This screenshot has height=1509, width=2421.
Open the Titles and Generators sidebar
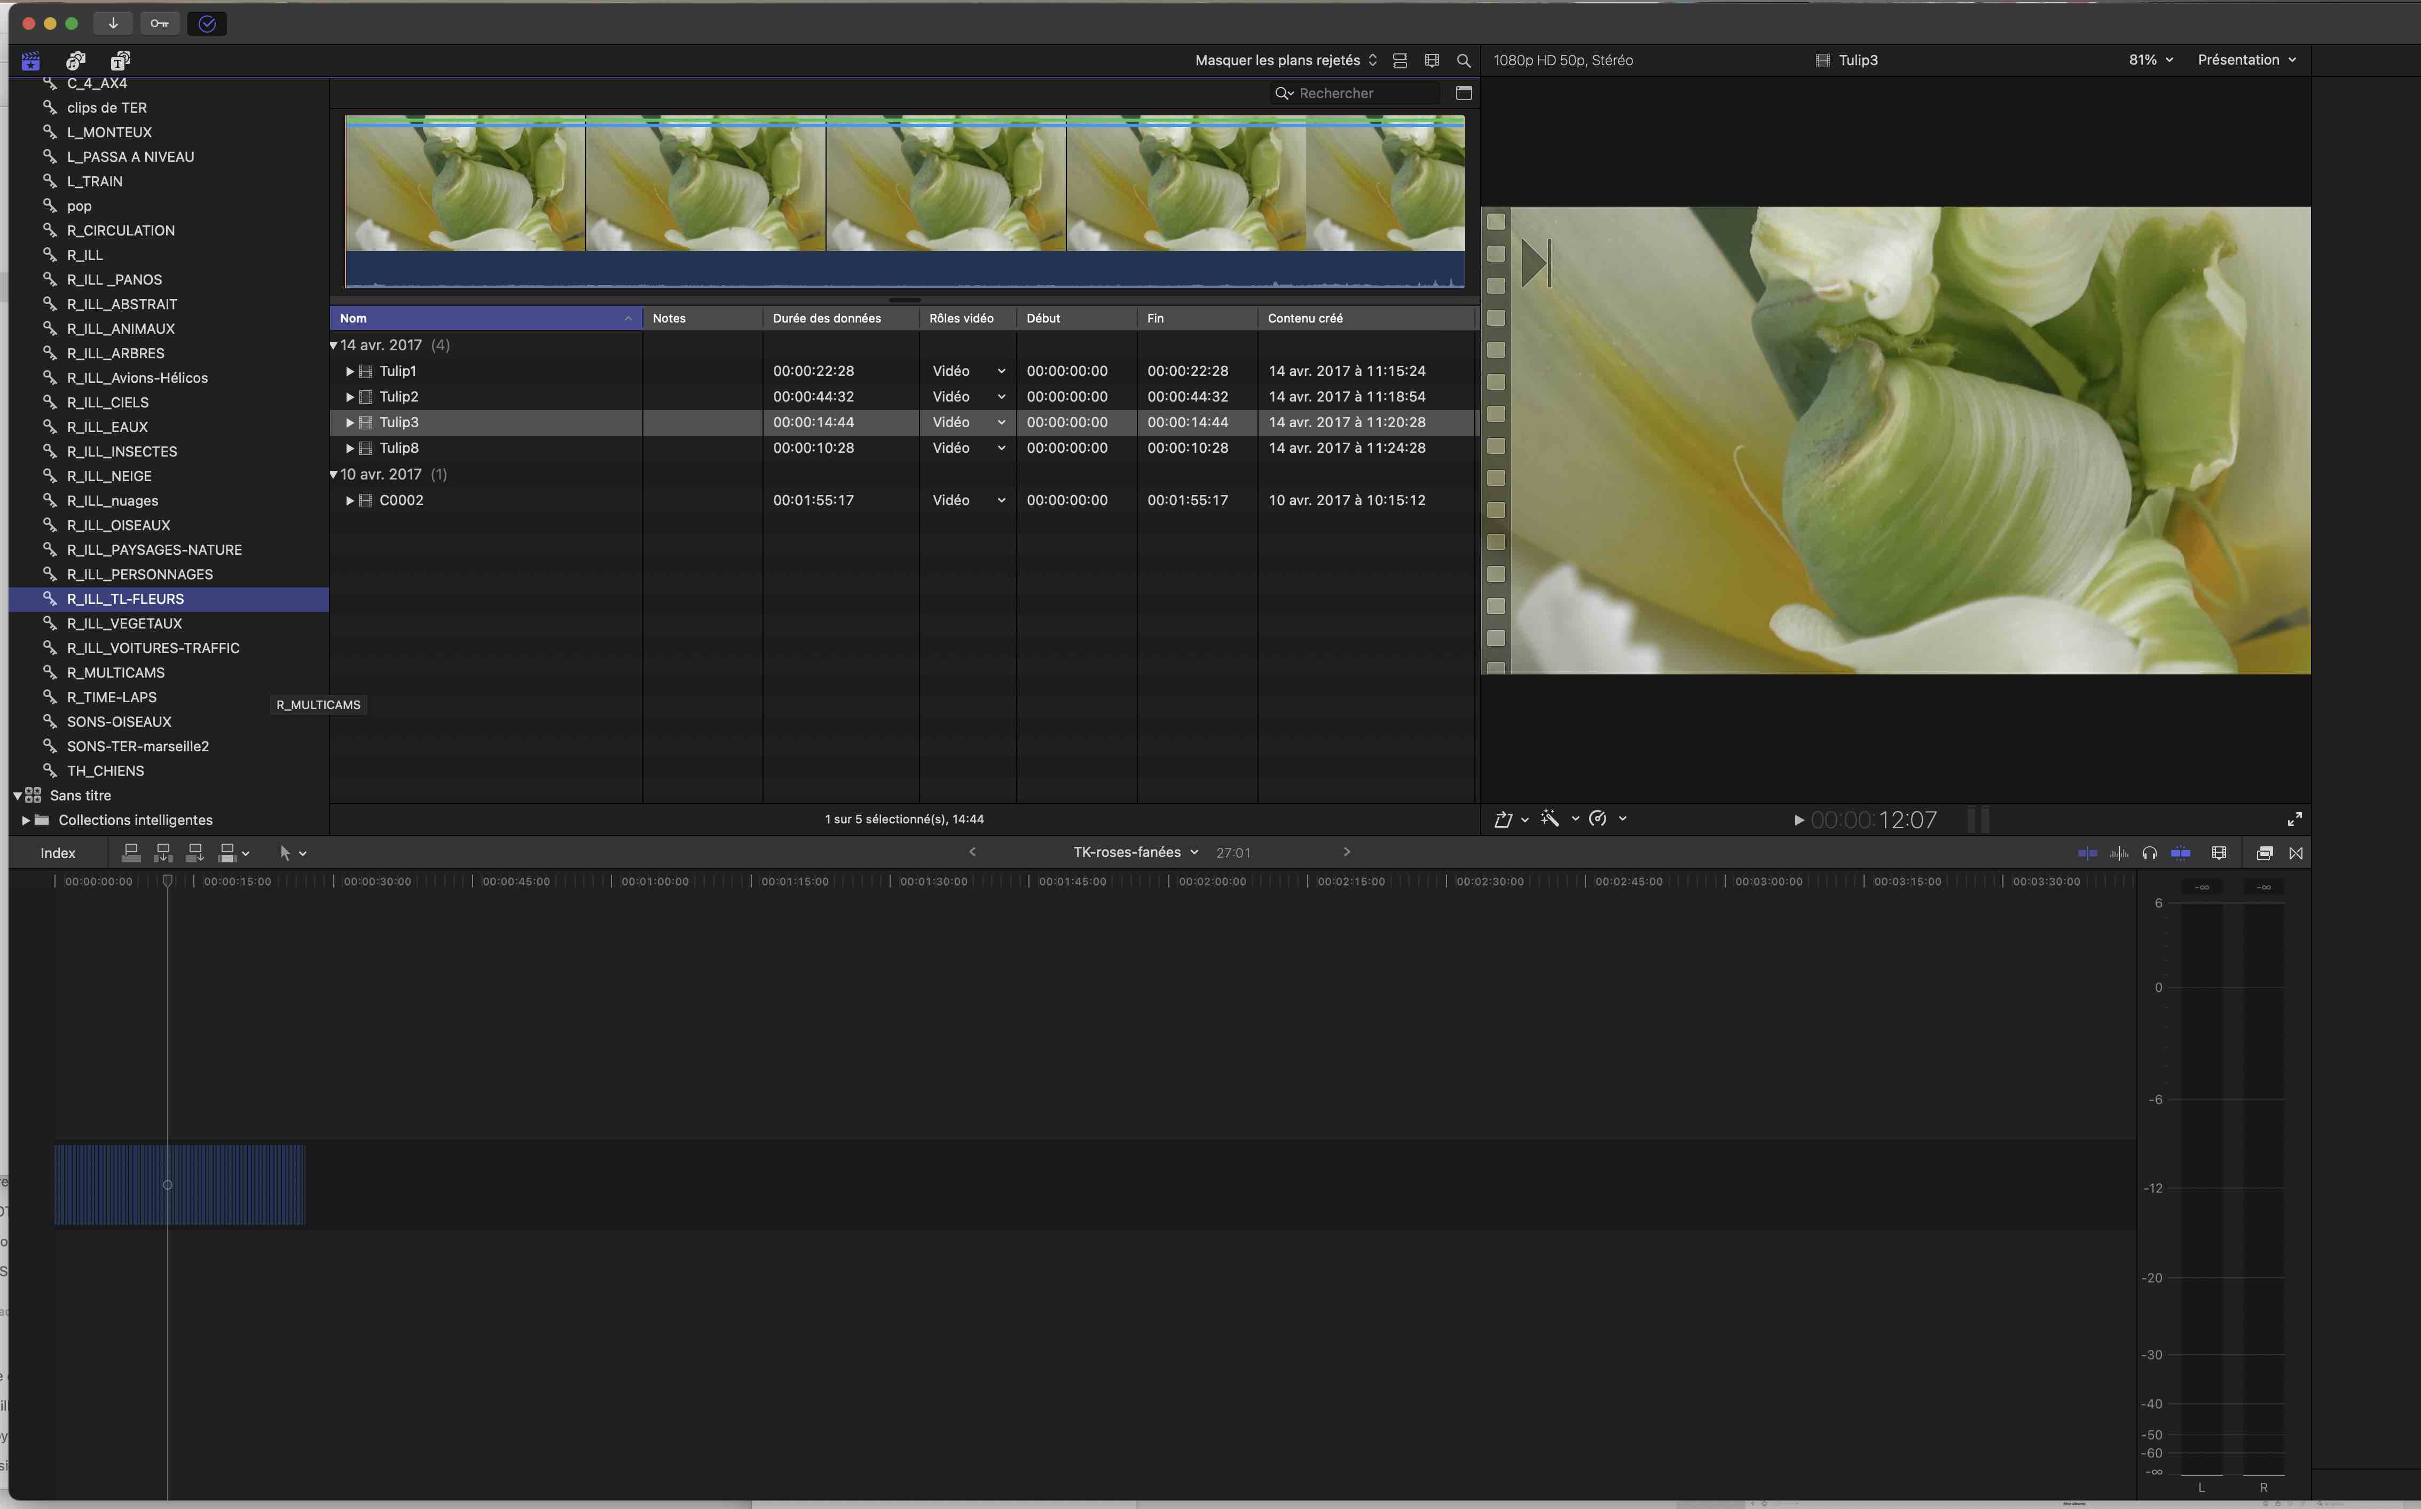[121, 61]
